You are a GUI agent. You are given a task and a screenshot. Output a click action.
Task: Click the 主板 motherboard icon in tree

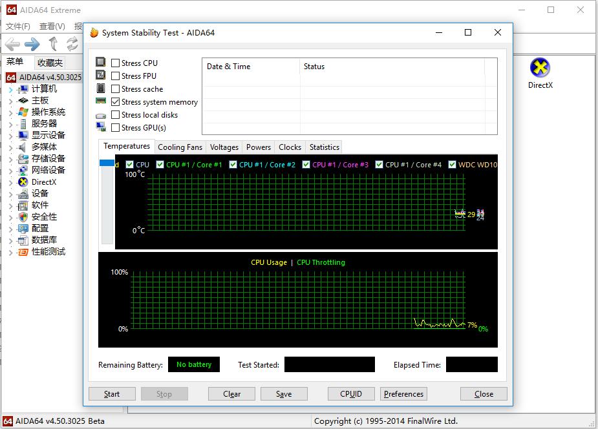23,101
